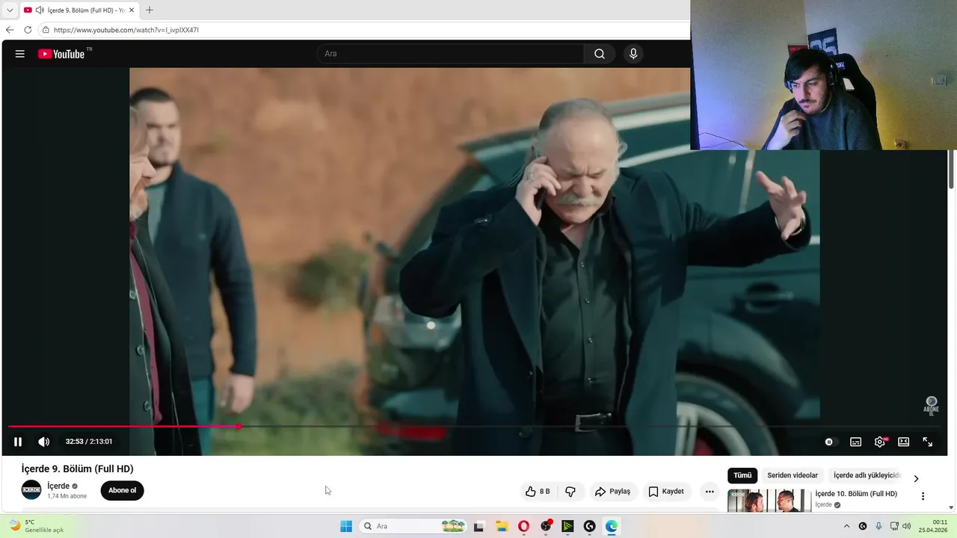Image resolution: width=957 pixels, height=538 pixels.
Task: Open the green-arrow app on the taskbar
Action: click(x=567, y=526)
